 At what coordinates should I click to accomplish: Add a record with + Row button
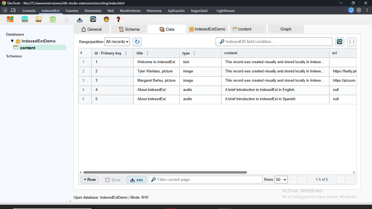(90, 180)
